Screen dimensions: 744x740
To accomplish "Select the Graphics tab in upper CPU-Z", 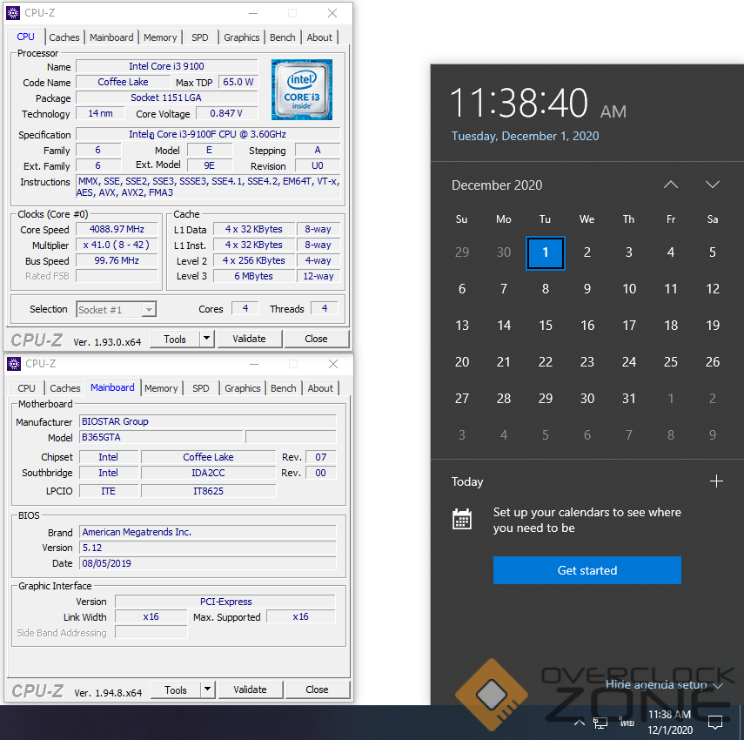I will [241, 37].
